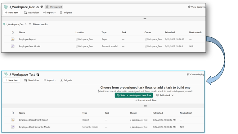Click J_Workspace_Dev workspace logo icon
This screenshot has height=134, width=238.
click(x=6, y=7)
